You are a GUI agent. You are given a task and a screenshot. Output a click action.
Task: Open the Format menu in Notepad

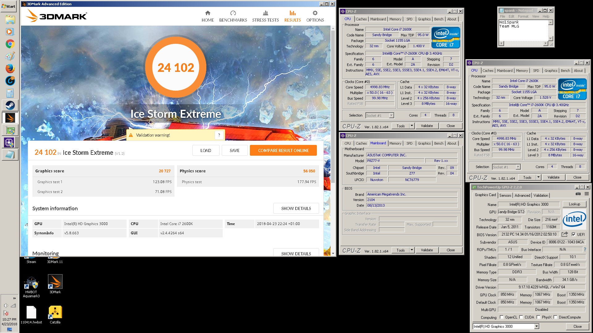pyautogui.click(x=523, y=16)
